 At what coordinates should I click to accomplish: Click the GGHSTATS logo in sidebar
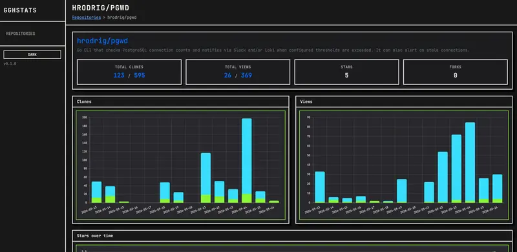[20, 10]
